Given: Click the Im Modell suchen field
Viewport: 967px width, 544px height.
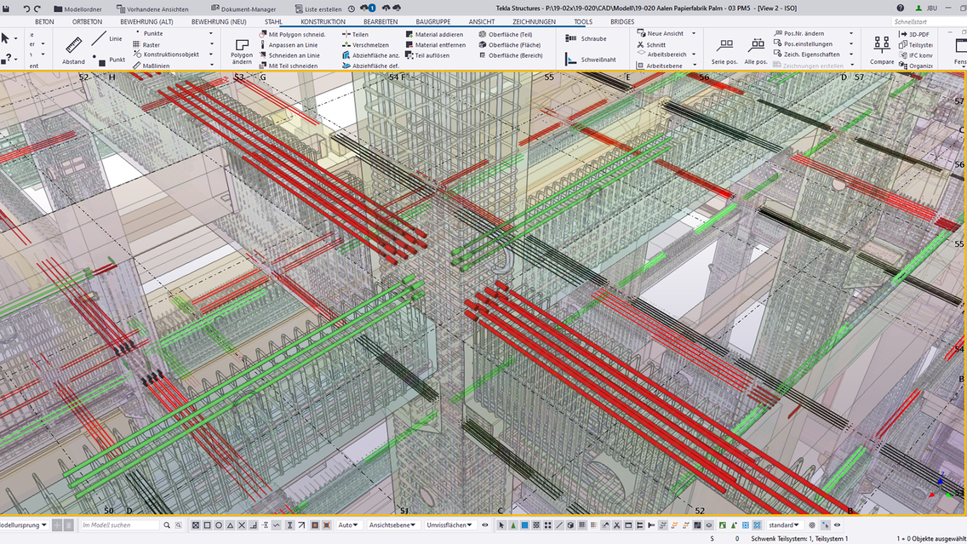Looking at the screenshot, I should click(120, 525).
